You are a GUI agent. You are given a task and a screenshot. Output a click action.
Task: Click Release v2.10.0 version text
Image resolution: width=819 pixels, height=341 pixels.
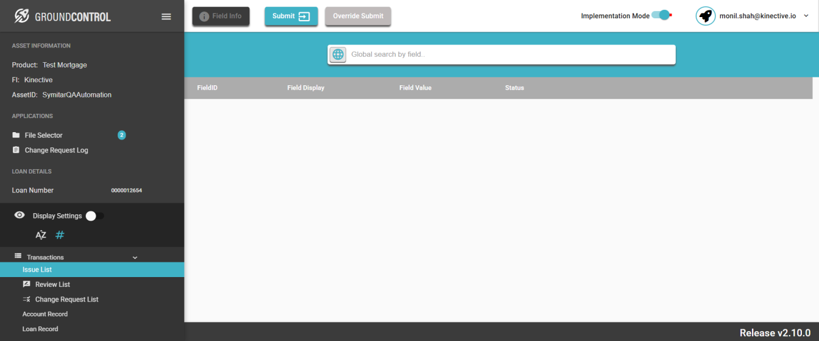pyautogui.click(x=775, y=332)
